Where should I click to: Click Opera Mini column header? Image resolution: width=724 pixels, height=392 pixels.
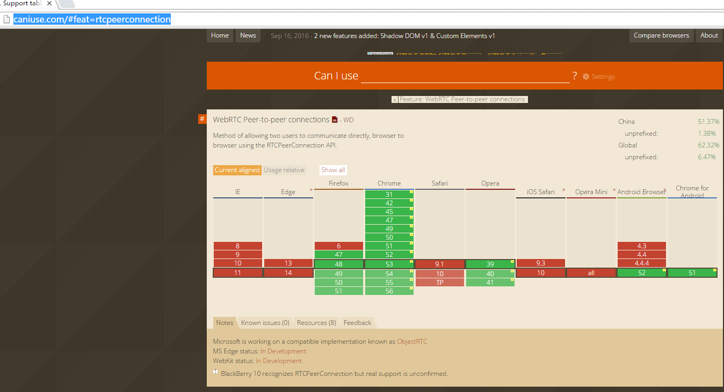click(591, 192)
